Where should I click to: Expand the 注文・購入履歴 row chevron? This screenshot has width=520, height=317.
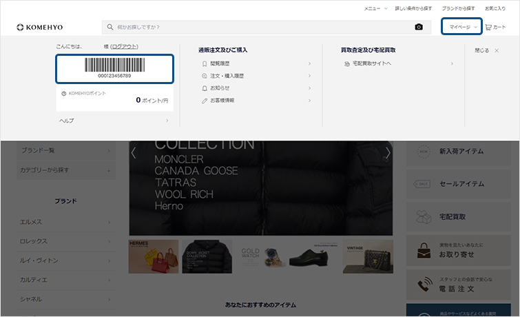[309, 76]
